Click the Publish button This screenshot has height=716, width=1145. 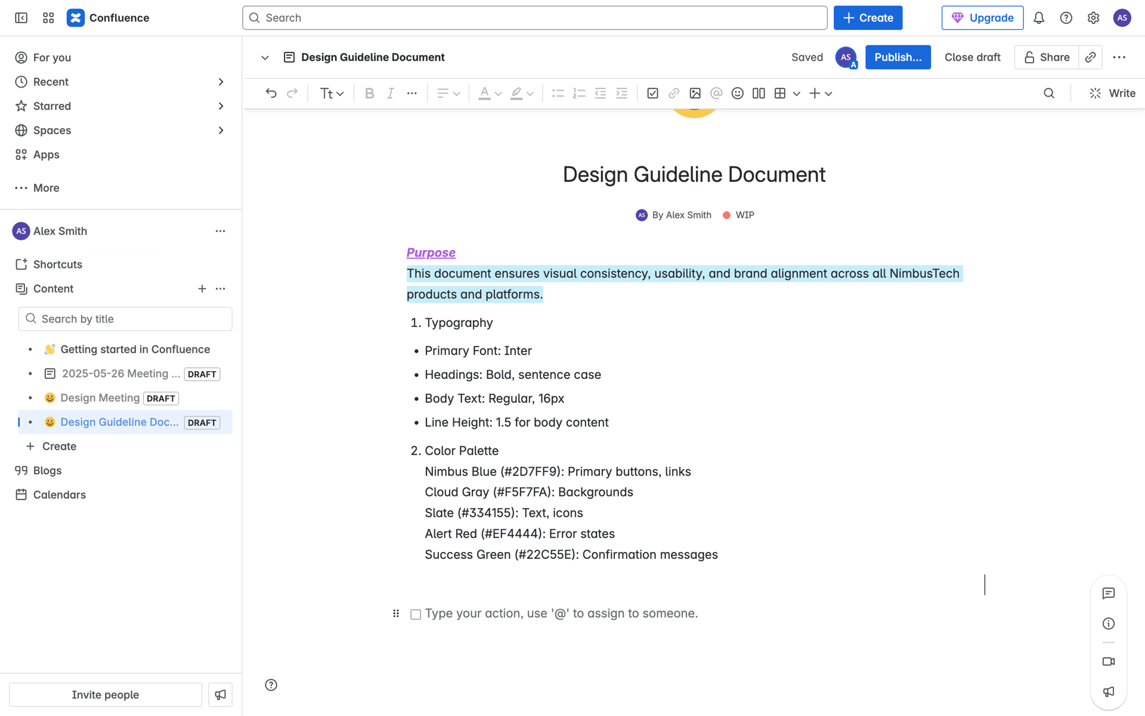898,57
